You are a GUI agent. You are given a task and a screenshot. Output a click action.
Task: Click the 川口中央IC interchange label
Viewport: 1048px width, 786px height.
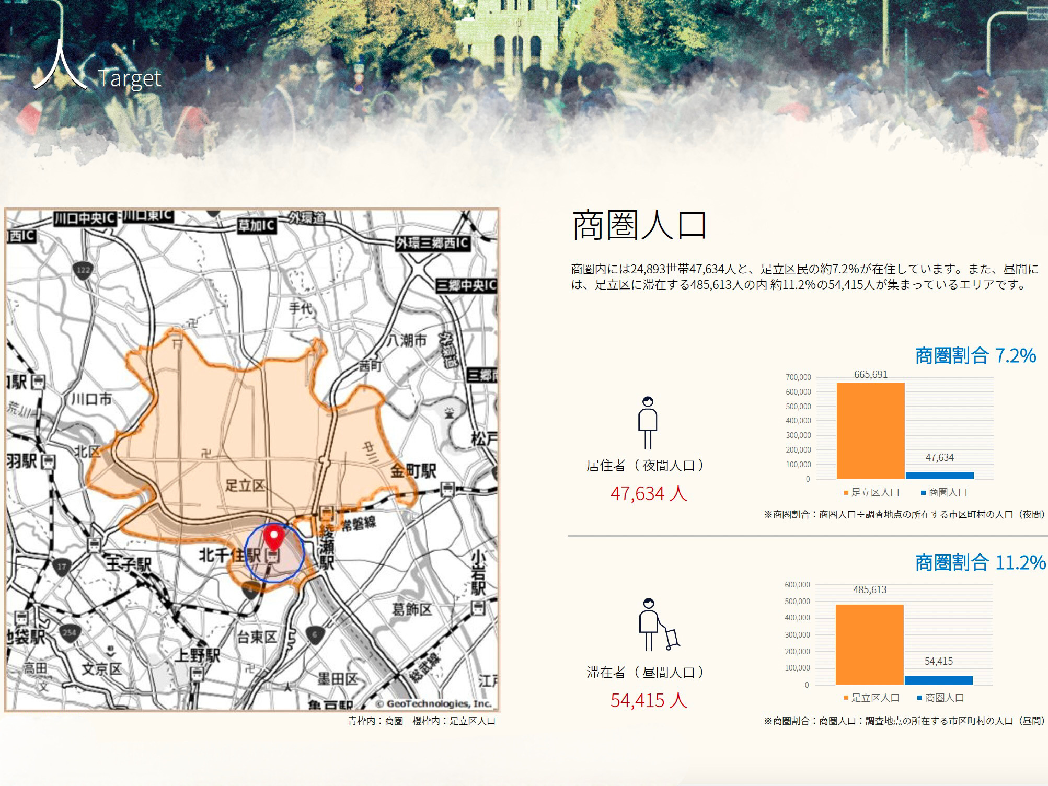pos(85,218)
